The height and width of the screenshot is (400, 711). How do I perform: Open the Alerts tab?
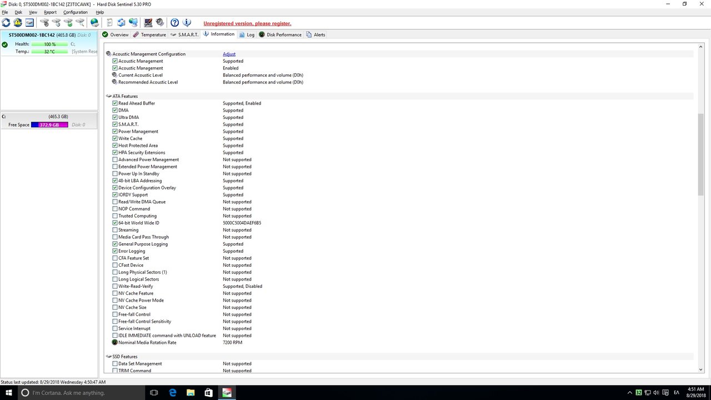coord(316,34)
